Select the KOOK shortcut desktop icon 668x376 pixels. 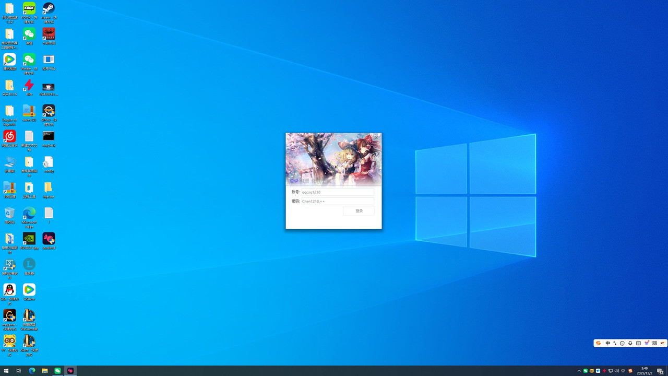29,13
